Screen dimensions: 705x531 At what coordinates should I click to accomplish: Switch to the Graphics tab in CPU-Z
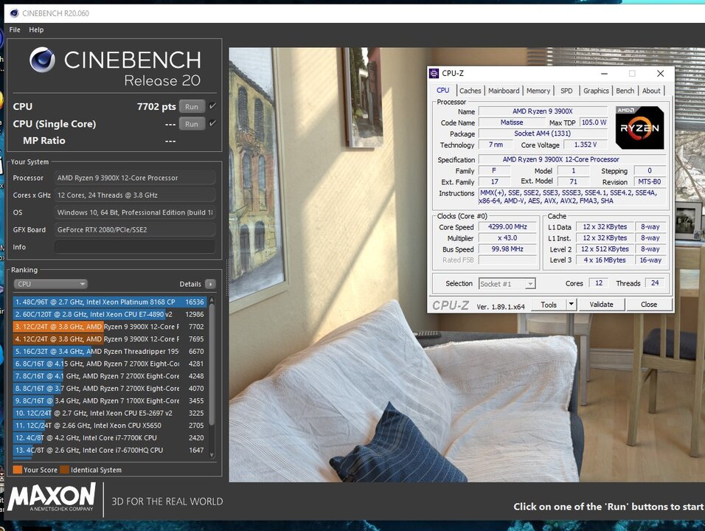click(596, 91)
